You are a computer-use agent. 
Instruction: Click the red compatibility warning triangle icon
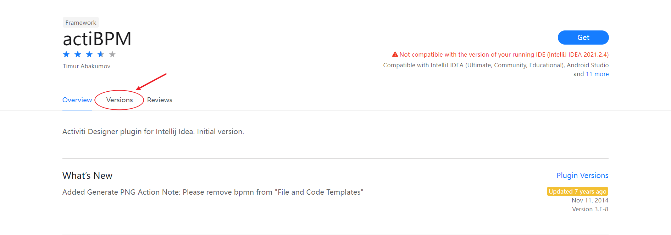point(395,55)
